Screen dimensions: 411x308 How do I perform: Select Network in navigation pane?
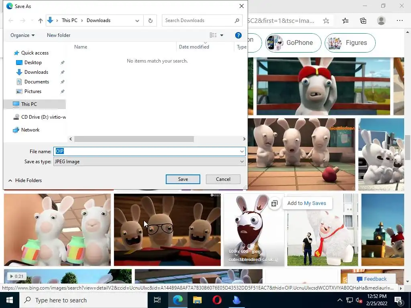pos(30,130)
